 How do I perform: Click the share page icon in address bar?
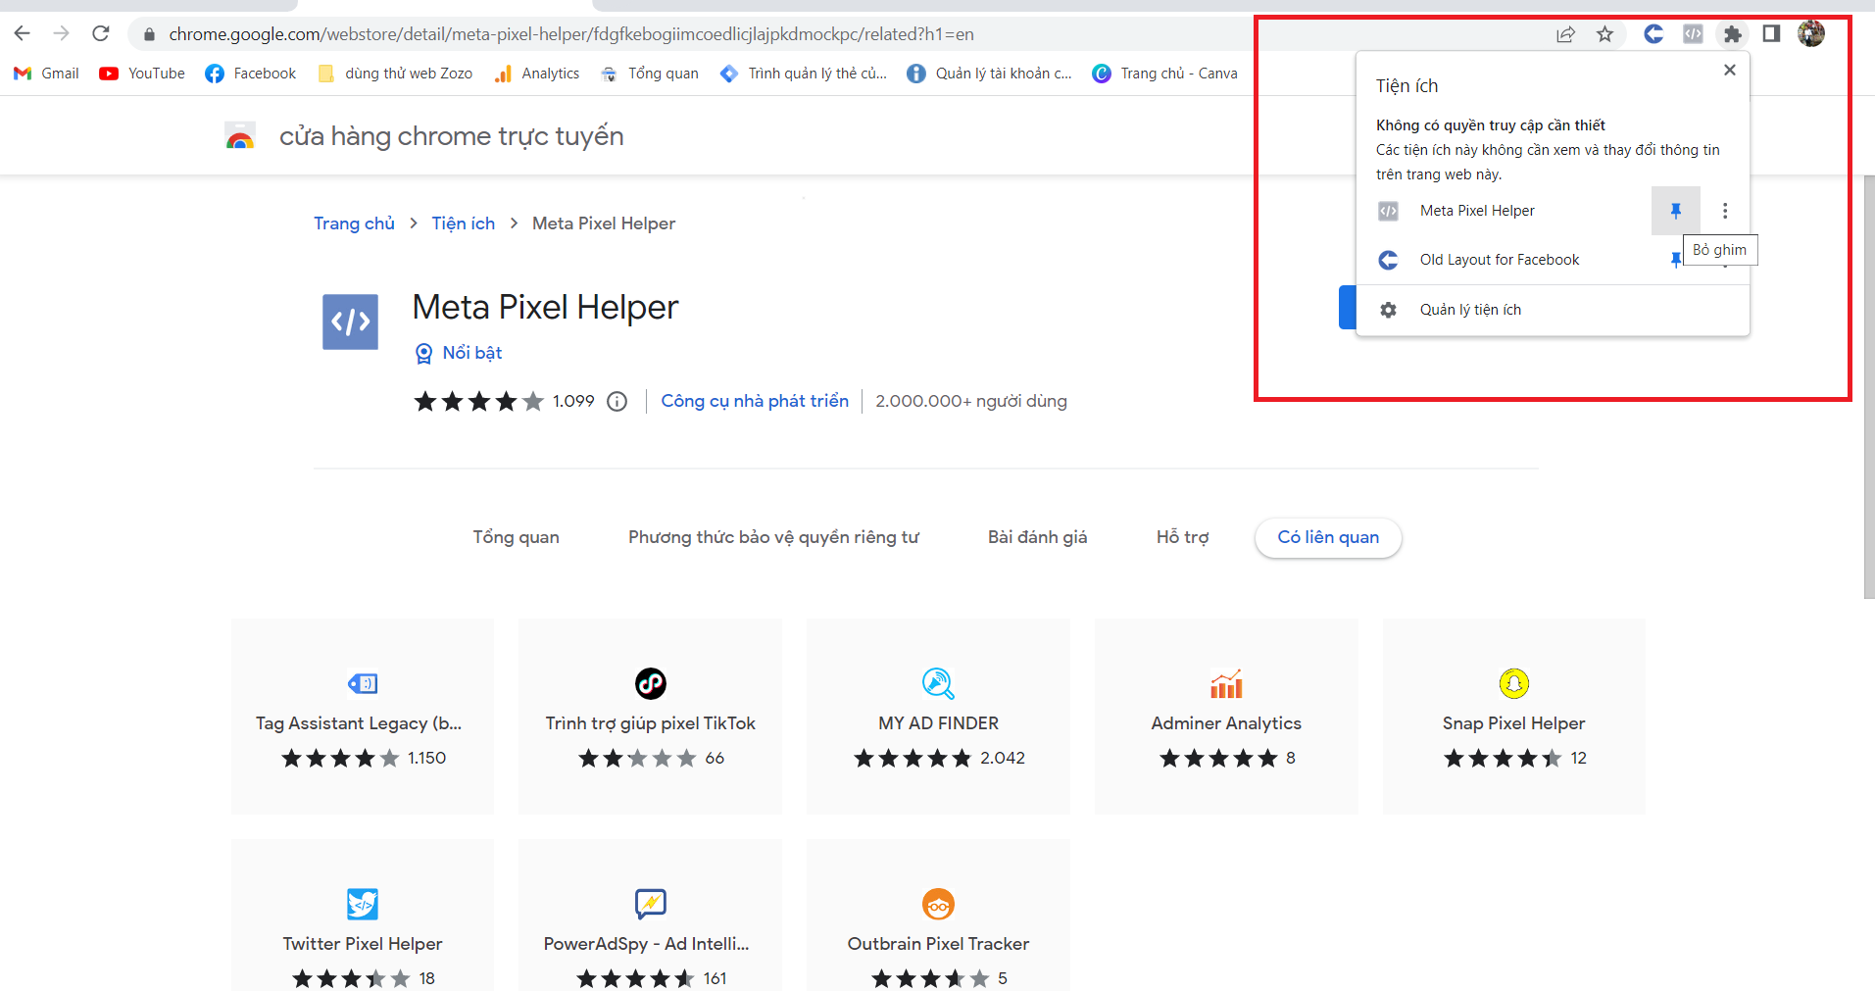[x=1565, y=34]
